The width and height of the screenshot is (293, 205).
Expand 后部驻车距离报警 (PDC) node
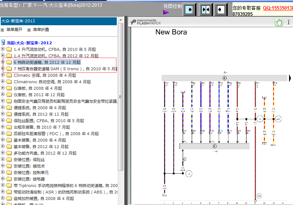3,133
